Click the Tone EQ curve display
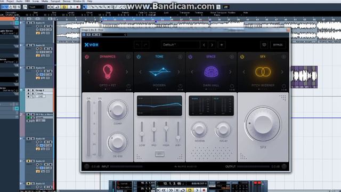Viewport: 341px width, 192px height. (159, 106)
